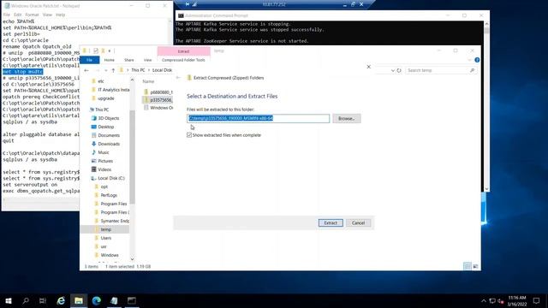548x308 pixels.
Task: Click the navigation pane scroll-up arrow
Action: coord(132,80)
